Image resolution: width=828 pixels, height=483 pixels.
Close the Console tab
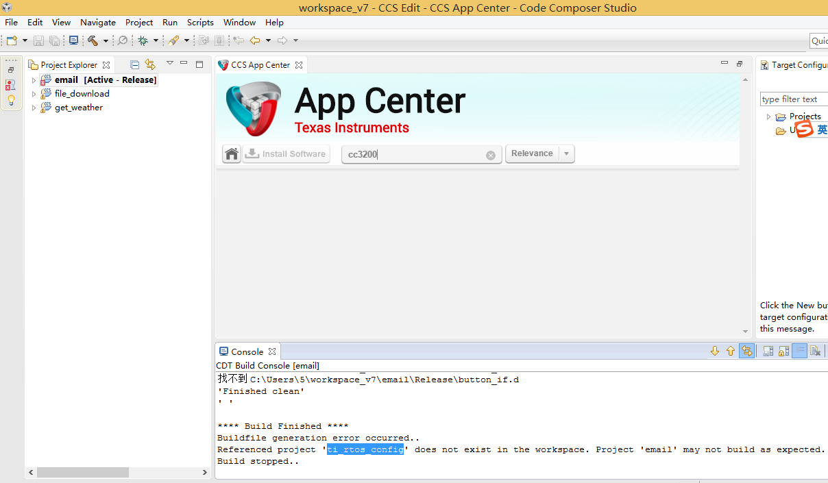click(272, 351)
